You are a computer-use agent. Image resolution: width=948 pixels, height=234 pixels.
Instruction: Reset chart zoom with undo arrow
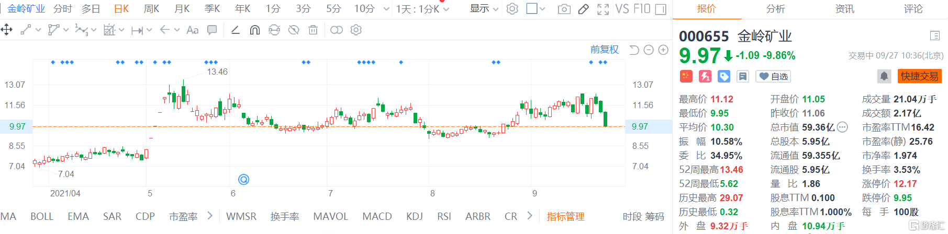634,50
